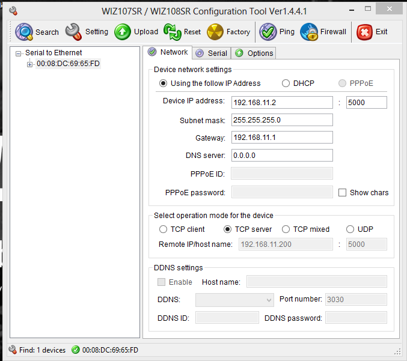
Task: Click the Device IP address field
Action: 282,103
